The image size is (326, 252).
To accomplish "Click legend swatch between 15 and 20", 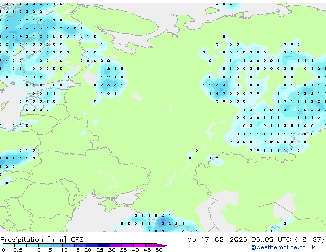I will click(x=80, y=245).
